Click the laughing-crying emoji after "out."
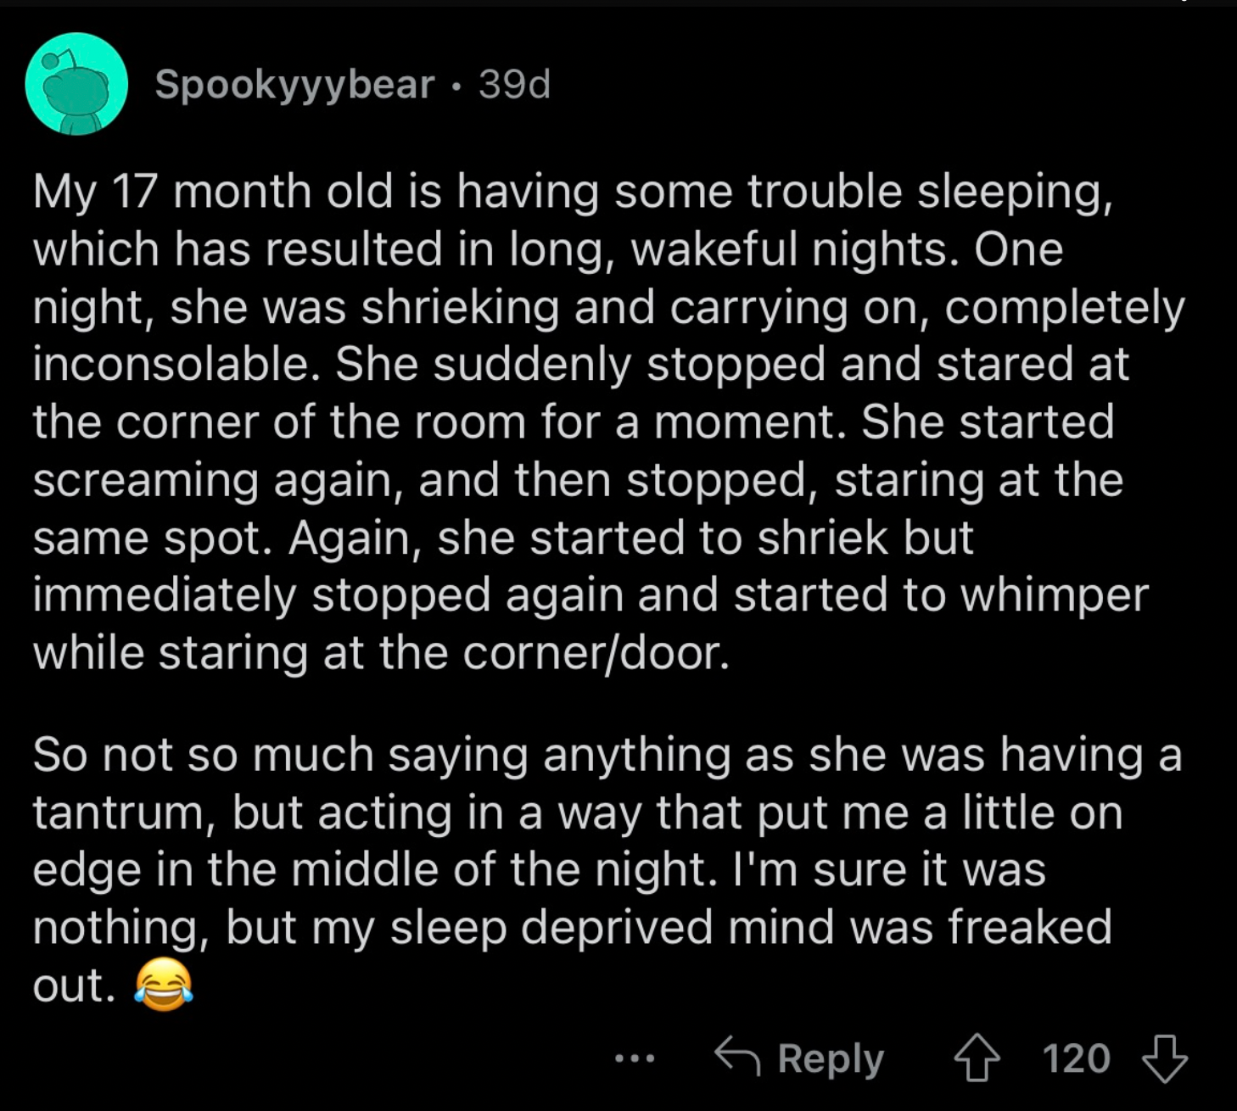The width and height of the screenshot is (1237, 1111). point(164,985)
